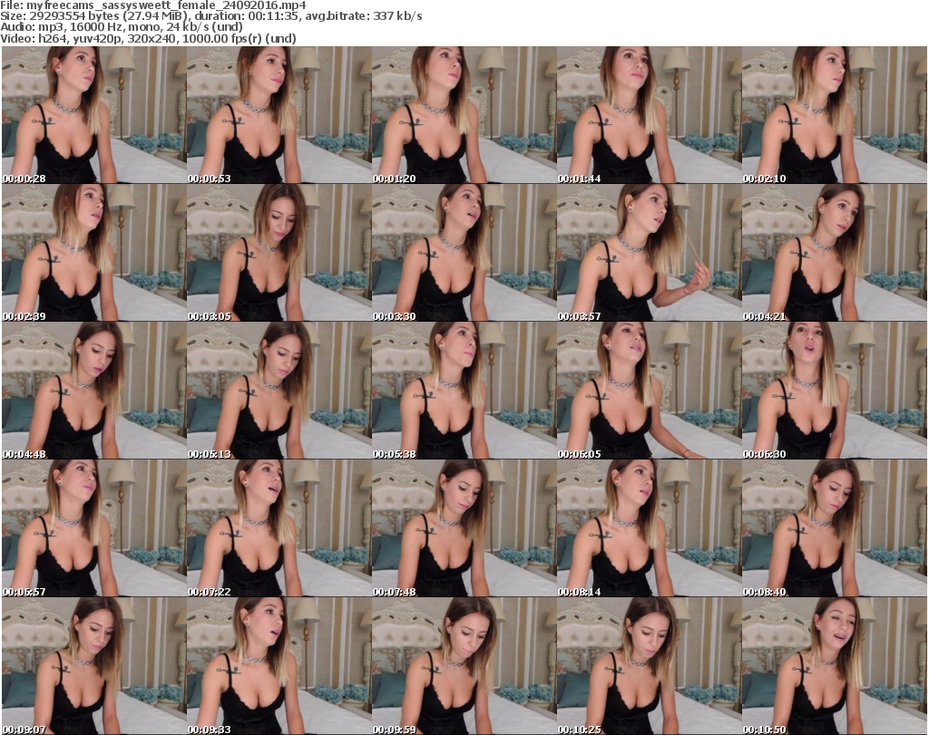Pick the preview frame at 00:05:13
This screenshot has height=735, width=929.
click(279, 391)
